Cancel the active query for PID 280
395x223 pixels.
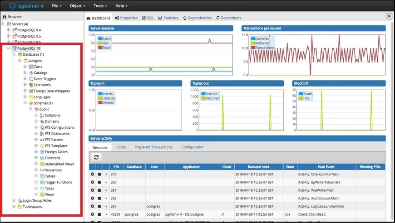coord(99,182)
